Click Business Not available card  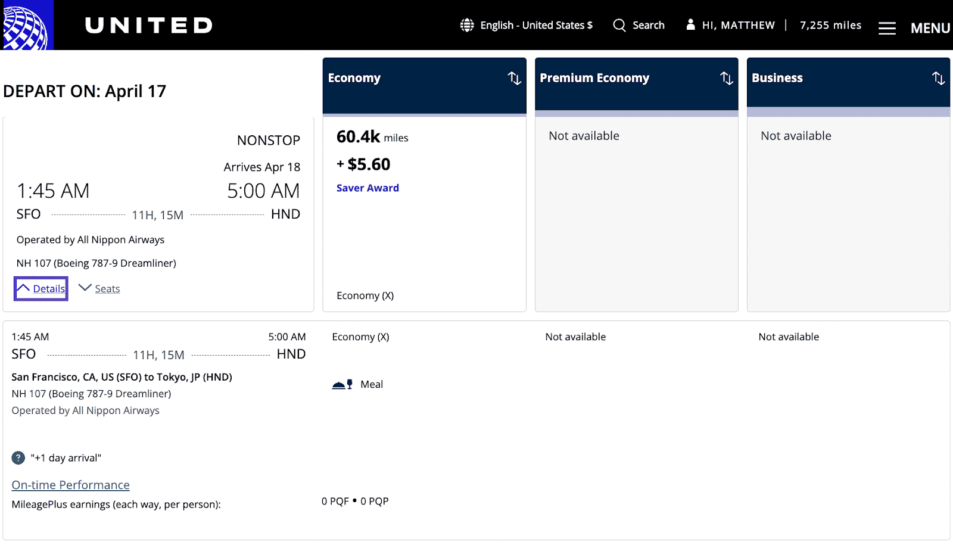pos(849,213)
